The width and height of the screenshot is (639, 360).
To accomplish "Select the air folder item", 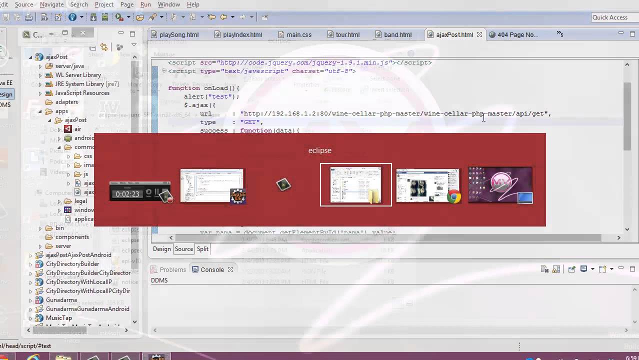I will [77, 129].
